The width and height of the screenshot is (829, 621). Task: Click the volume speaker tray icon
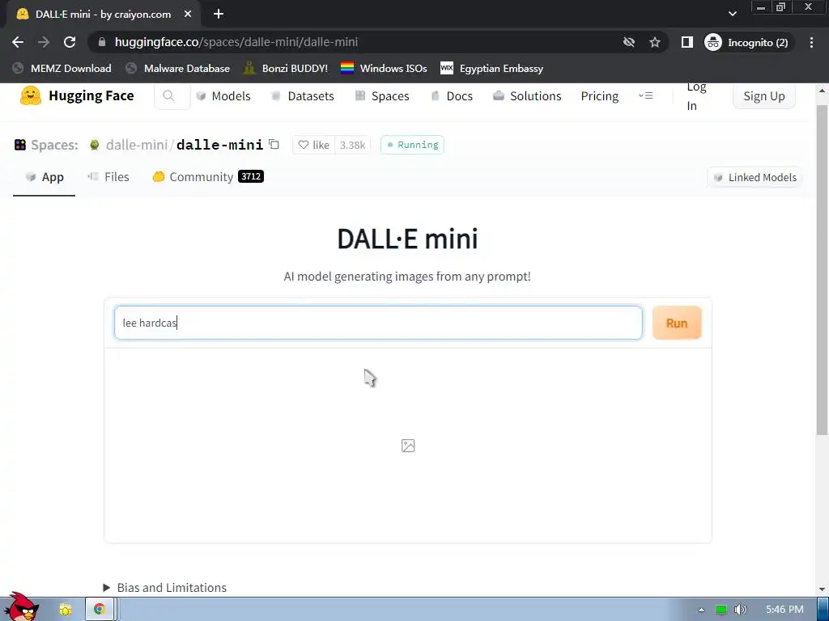click(x=740, y=610)
